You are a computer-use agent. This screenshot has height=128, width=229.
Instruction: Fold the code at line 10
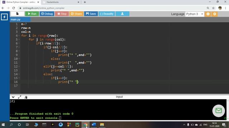[19, 59]
